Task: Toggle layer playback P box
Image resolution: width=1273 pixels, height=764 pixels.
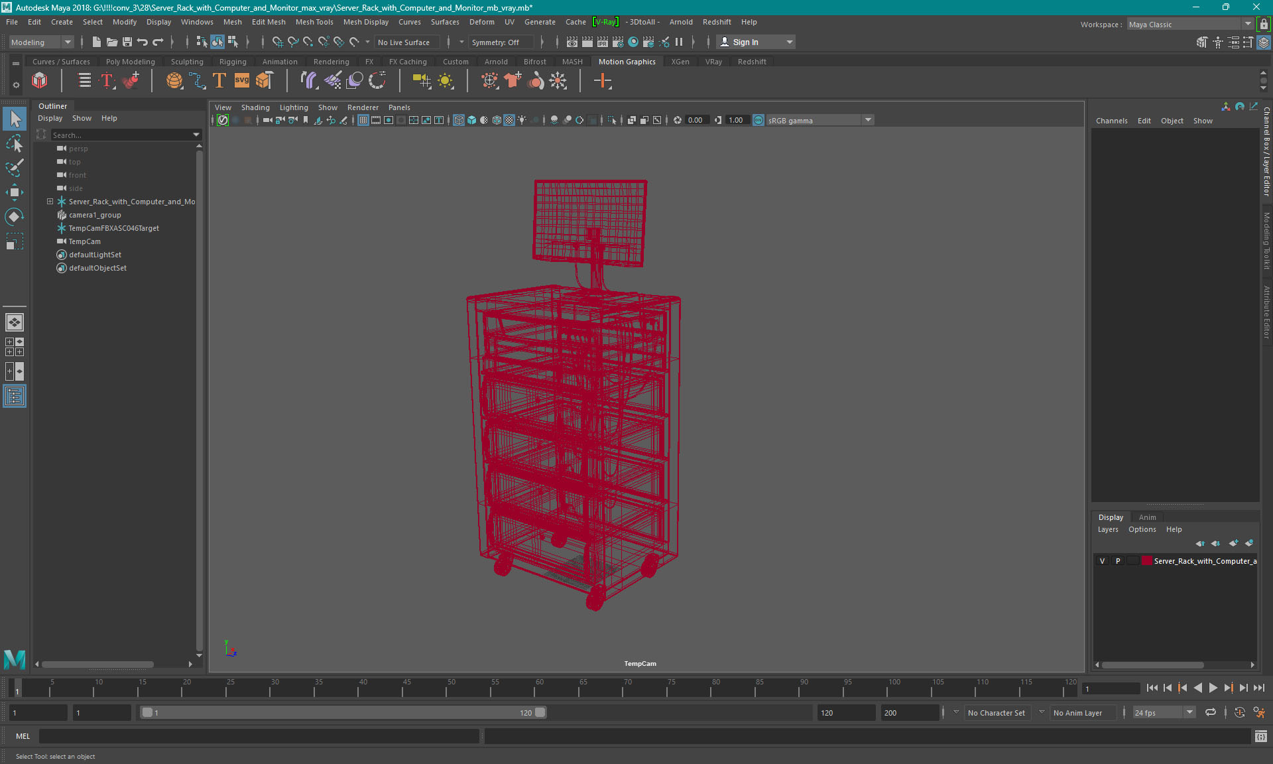Action: point(1118,561)
